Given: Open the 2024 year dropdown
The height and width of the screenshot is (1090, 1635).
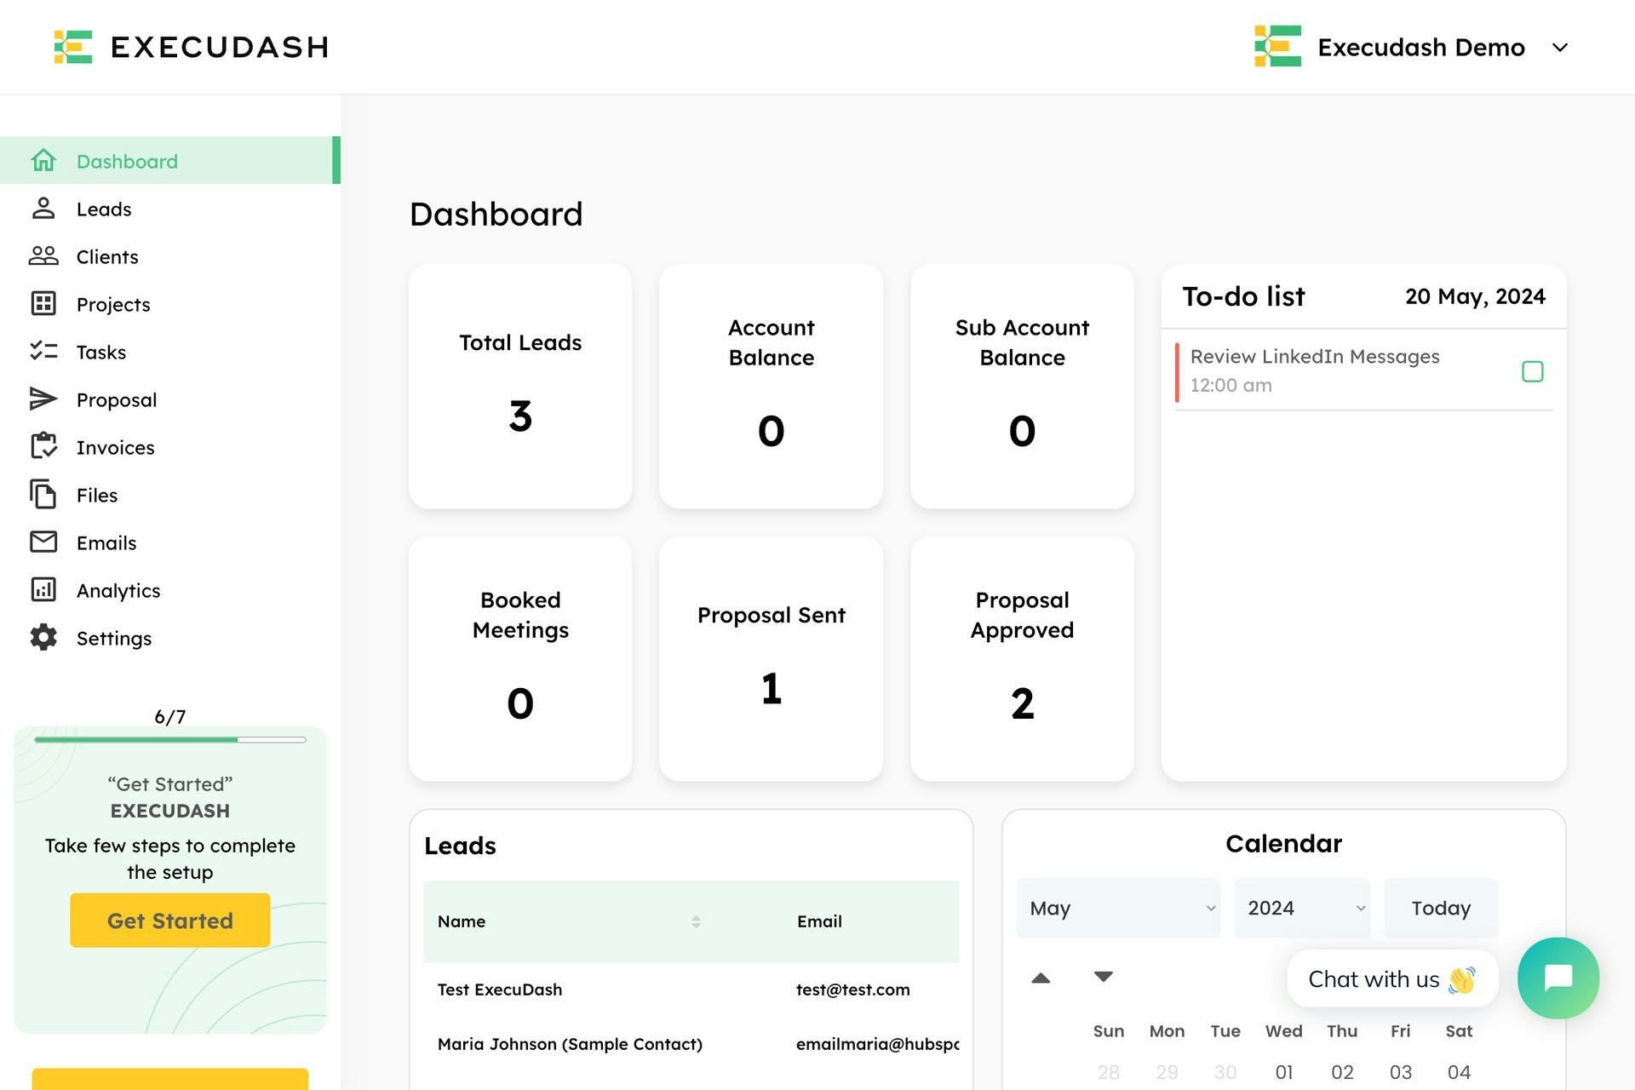Looking at the screenshot, I should [x=1301, y=908].
